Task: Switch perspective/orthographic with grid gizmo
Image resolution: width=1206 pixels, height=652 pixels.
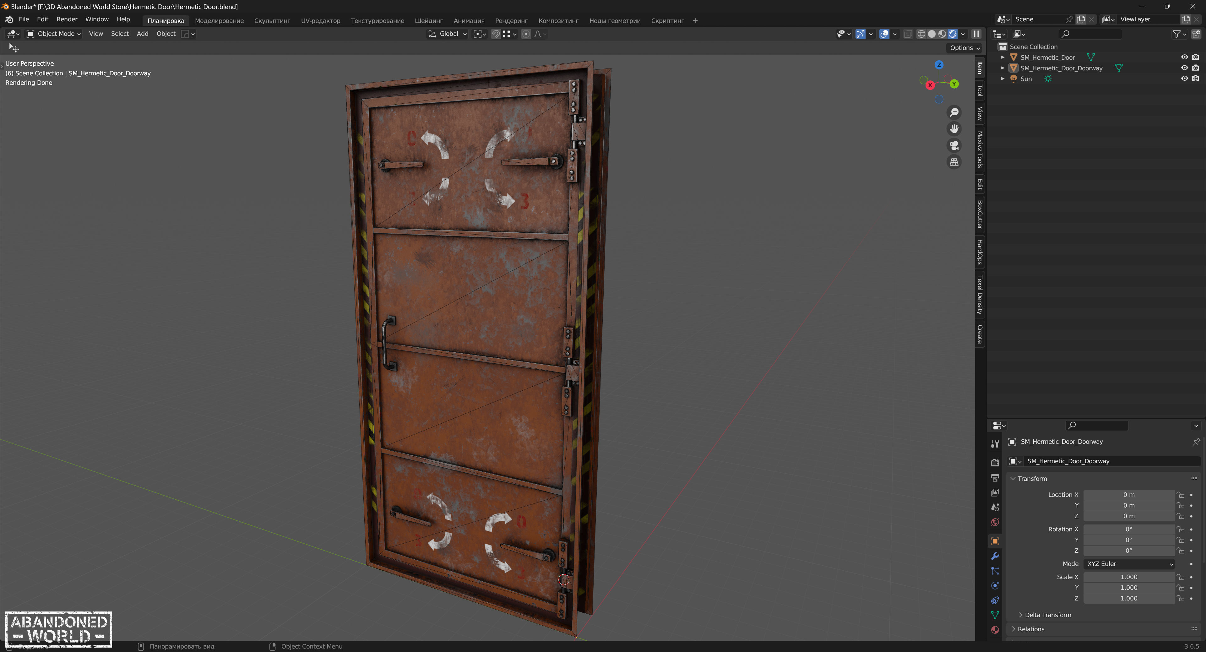Action: (x=954, y=162)
